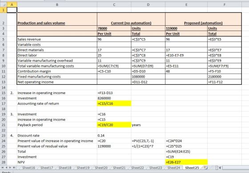Viewport: 249px width, 173px height.
Task: Select the =F13-D13 formula cell
Action: (x=114, y=93)
